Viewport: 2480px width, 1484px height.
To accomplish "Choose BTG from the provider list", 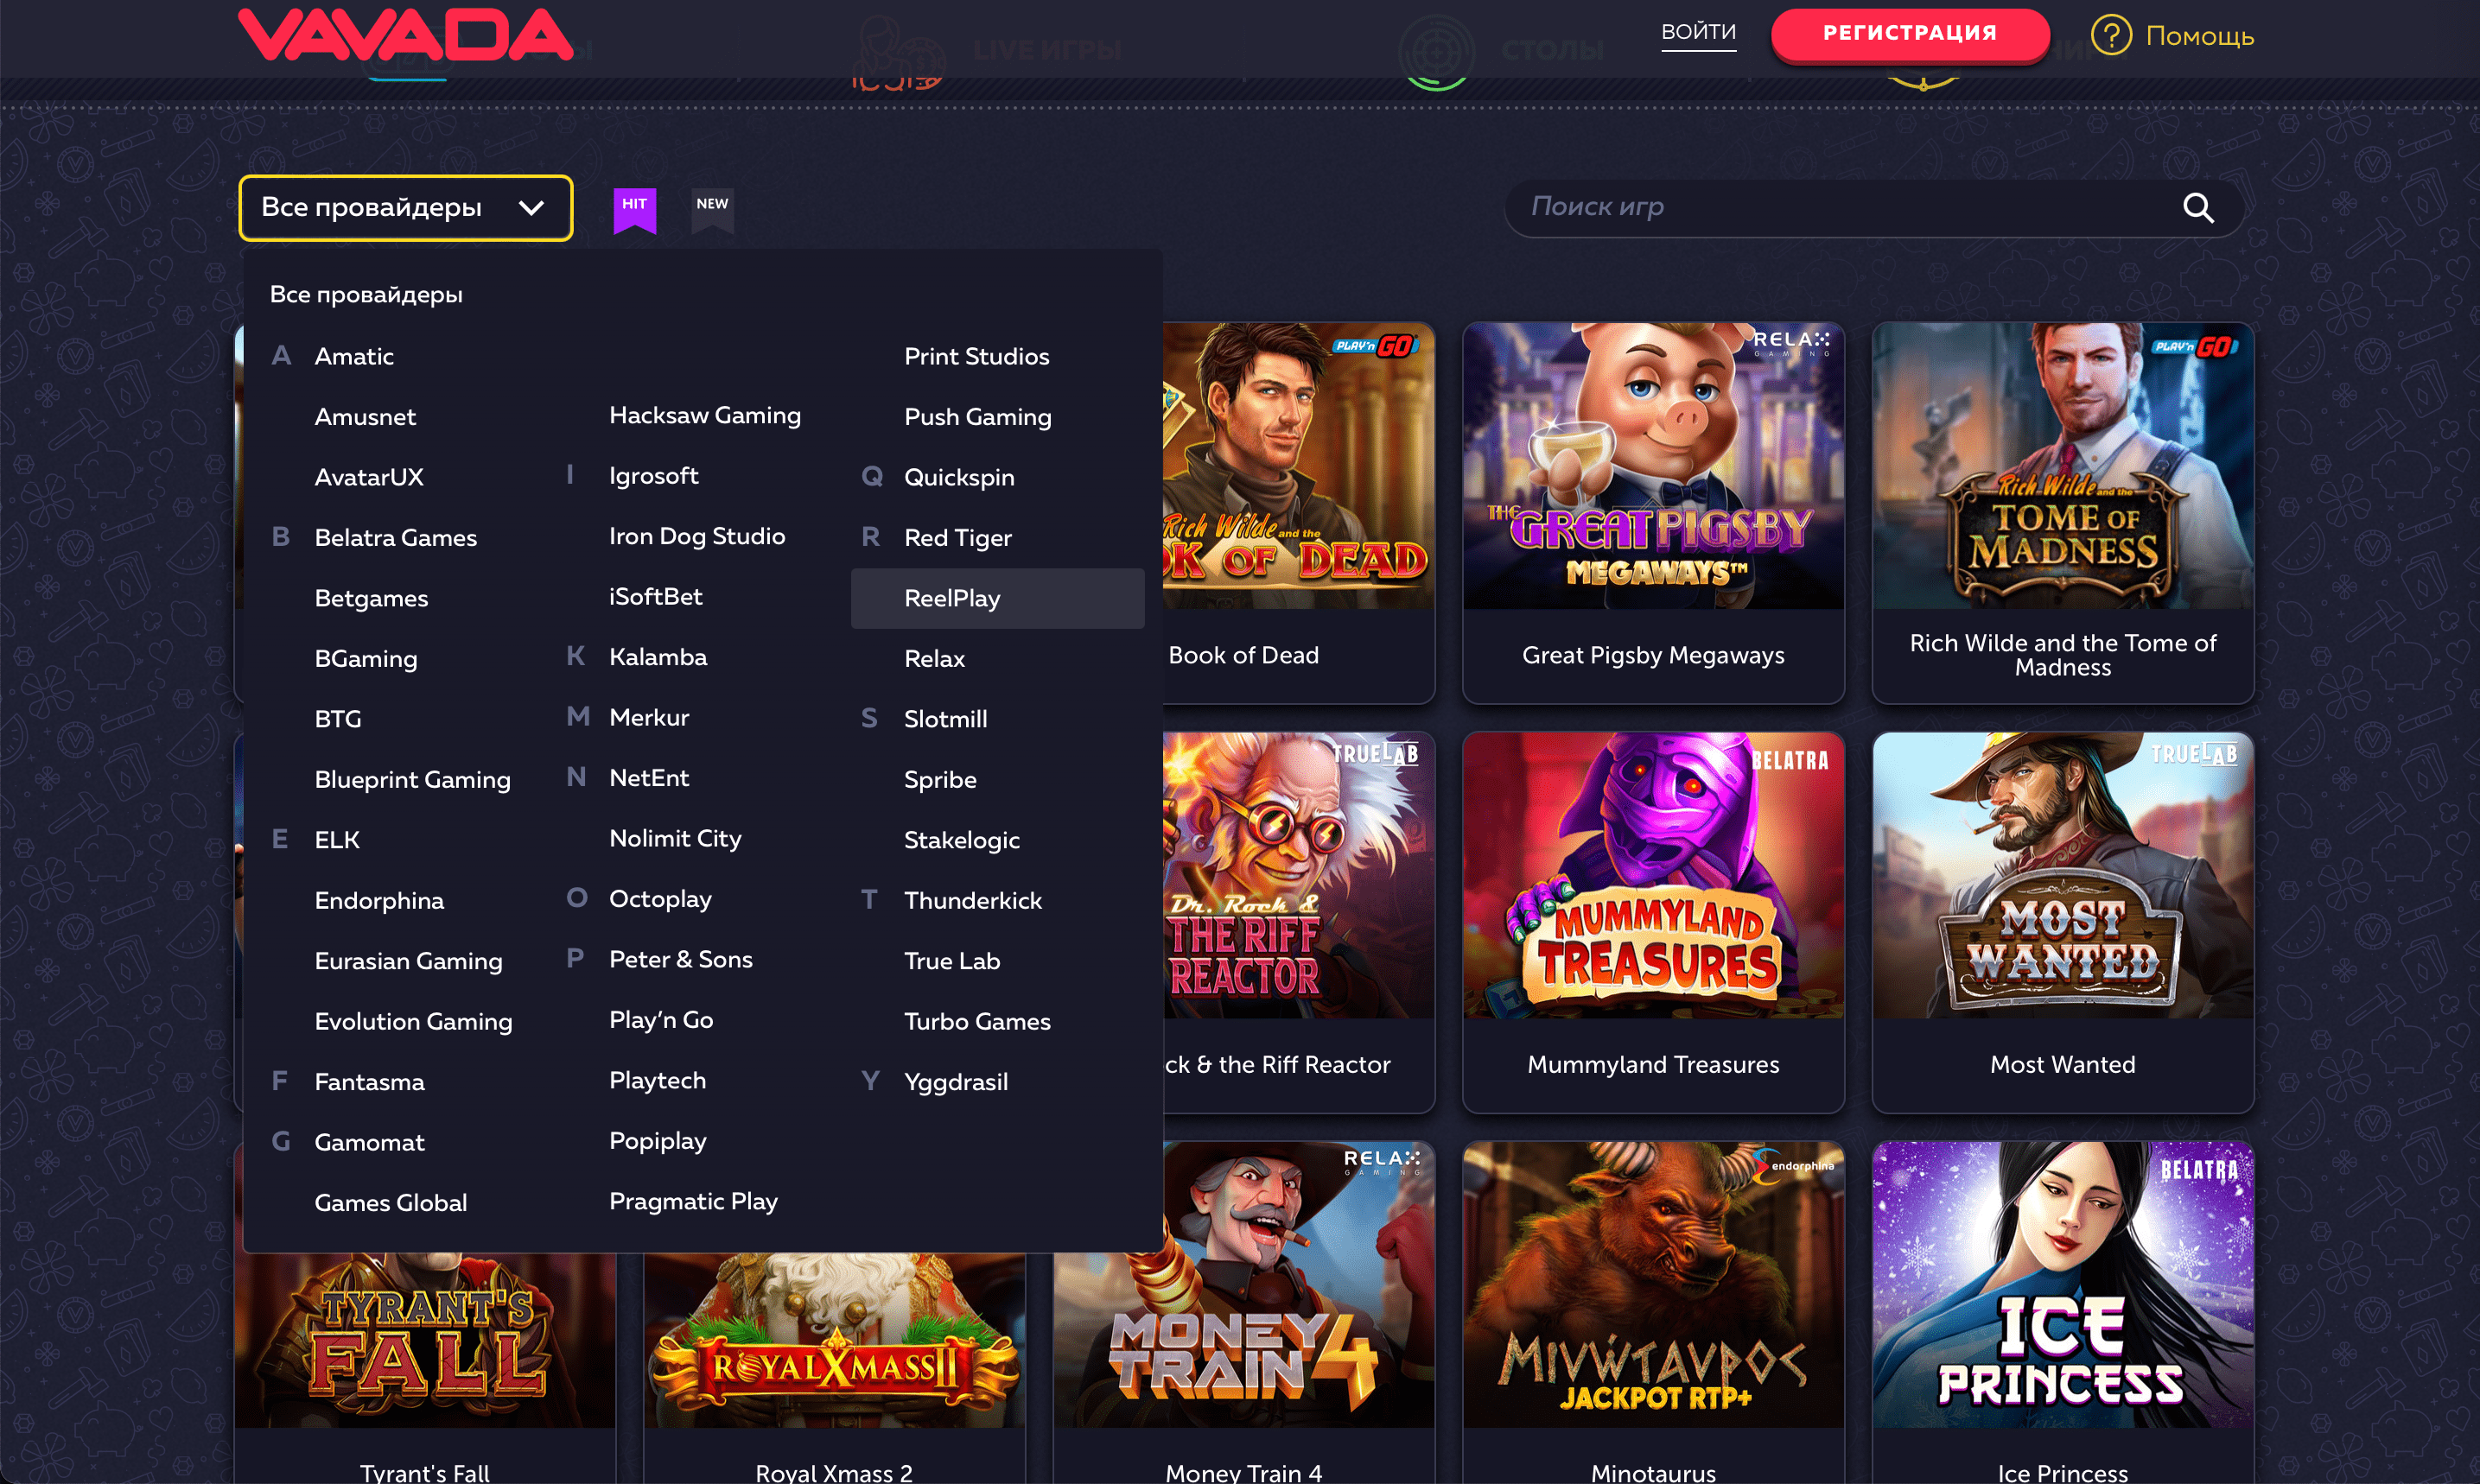I will click(338, 719).
